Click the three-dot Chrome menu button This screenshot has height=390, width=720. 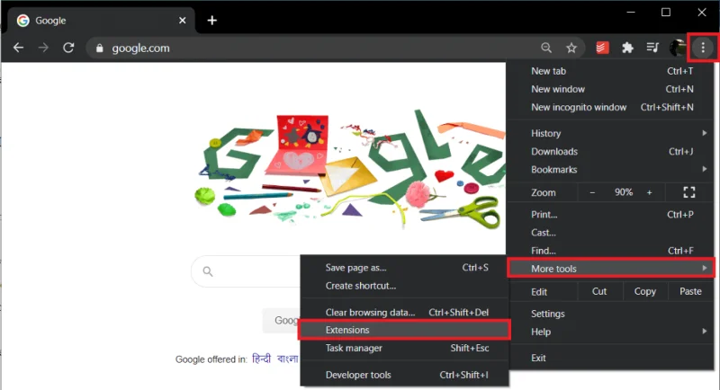(x=703, y=48)
